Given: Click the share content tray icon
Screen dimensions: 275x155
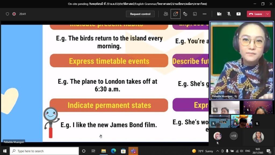Looking at the screenshot, I should click(238, 14).
